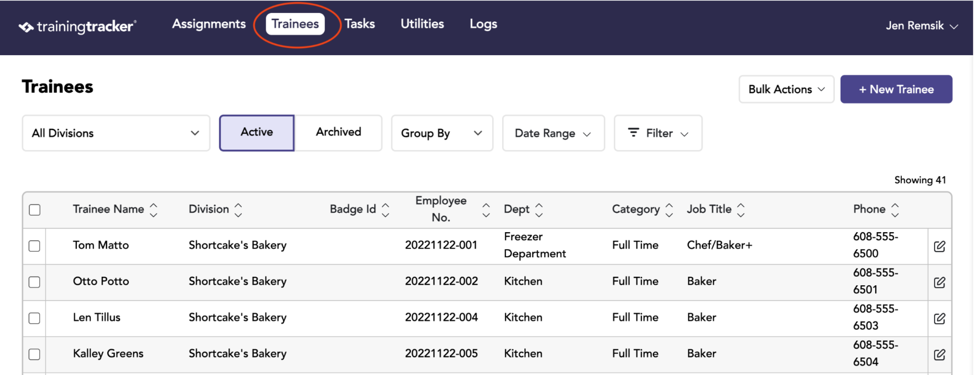Click trainee name Otto Potto

point(101,281)
